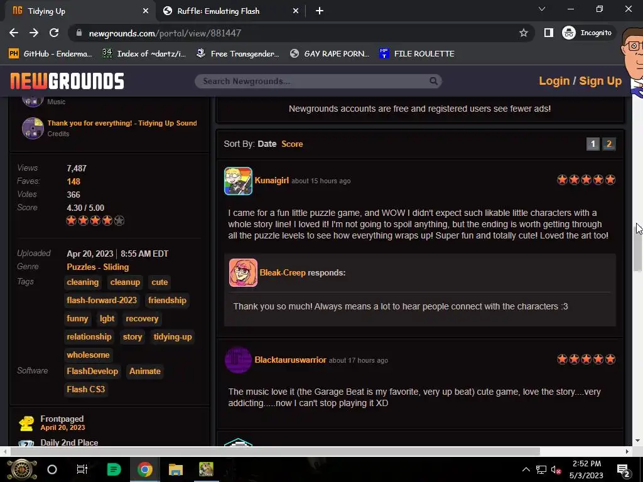Select the flash-forward-2023 tag
643x482 pixels.
point(102,300)
